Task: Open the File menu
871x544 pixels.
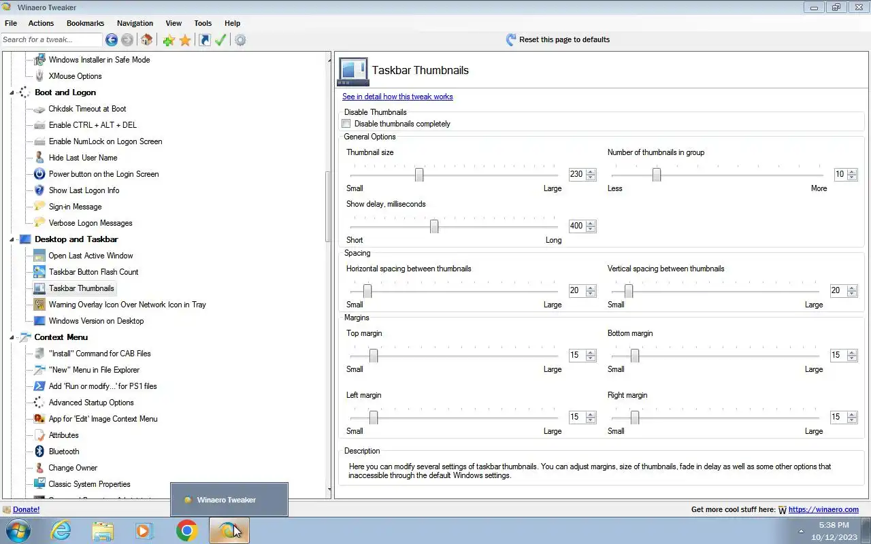Action: 11,23
